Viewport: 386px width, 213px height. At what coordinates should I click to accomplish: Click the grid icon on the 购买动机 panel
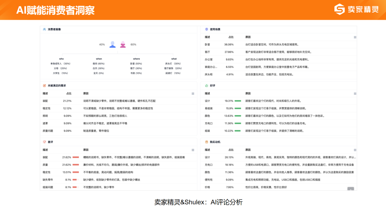point(355,150)
